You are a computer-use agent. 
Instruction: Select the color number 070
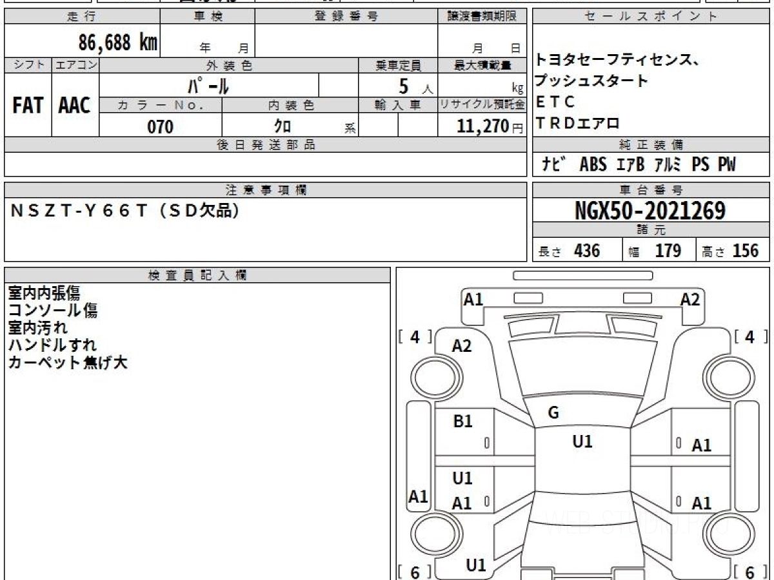pos(161,127)
